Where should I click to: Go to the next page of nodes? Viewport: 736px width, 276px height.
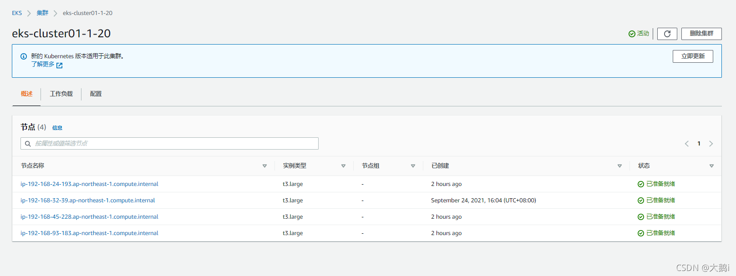pyautogui.click(x=711, y=144)
